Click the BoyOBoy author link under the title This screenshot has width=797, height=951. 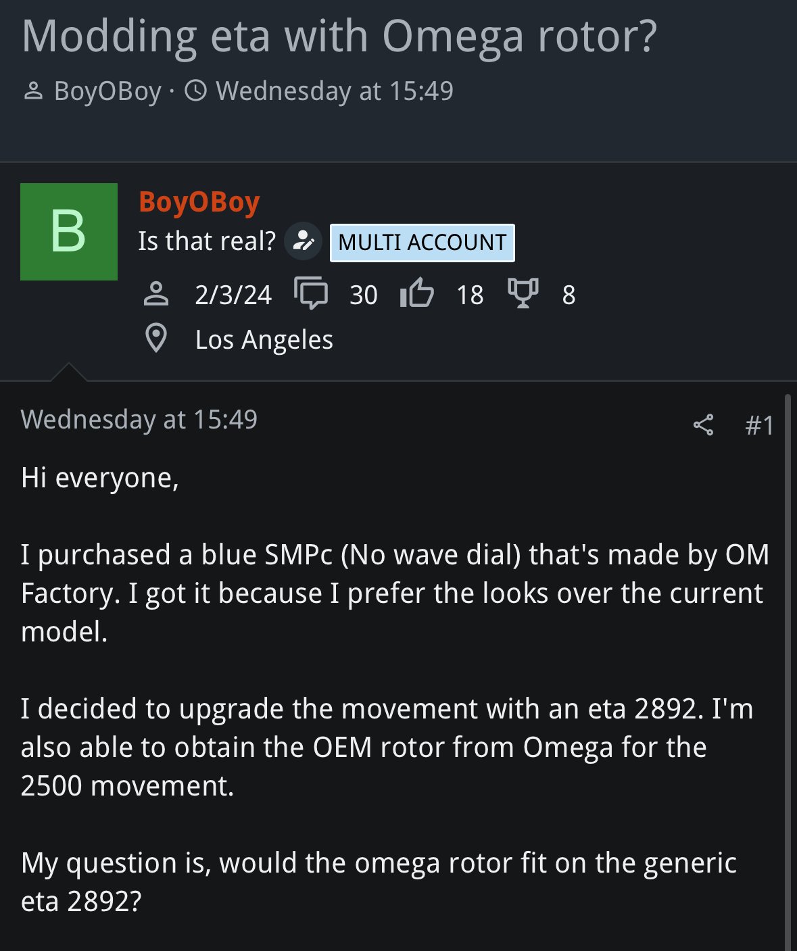(108, 91)
